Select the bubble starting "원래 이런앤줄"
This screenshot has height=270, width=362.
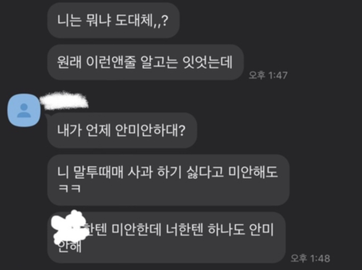tap(146, 62)
